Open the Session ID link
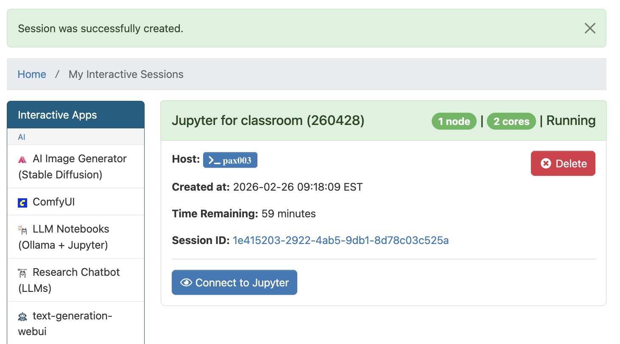Viewport: 620px width, 344px height. click(x=341, y=240)
